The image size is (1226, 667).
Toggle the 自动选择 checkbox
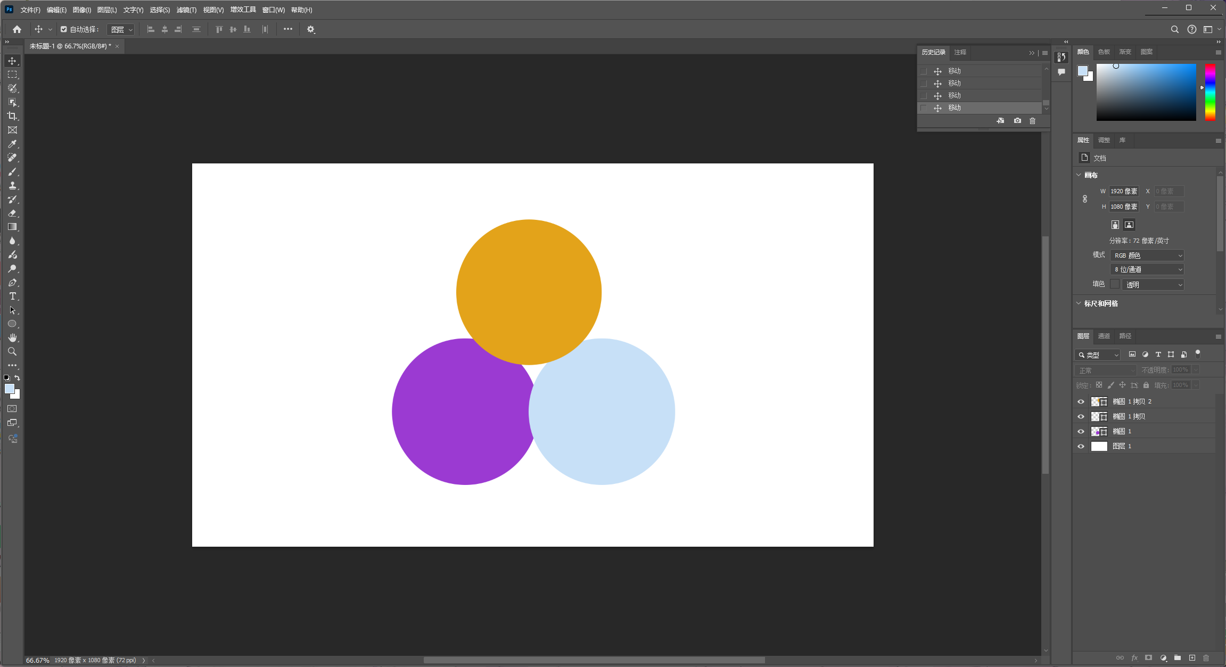[63, 29]
